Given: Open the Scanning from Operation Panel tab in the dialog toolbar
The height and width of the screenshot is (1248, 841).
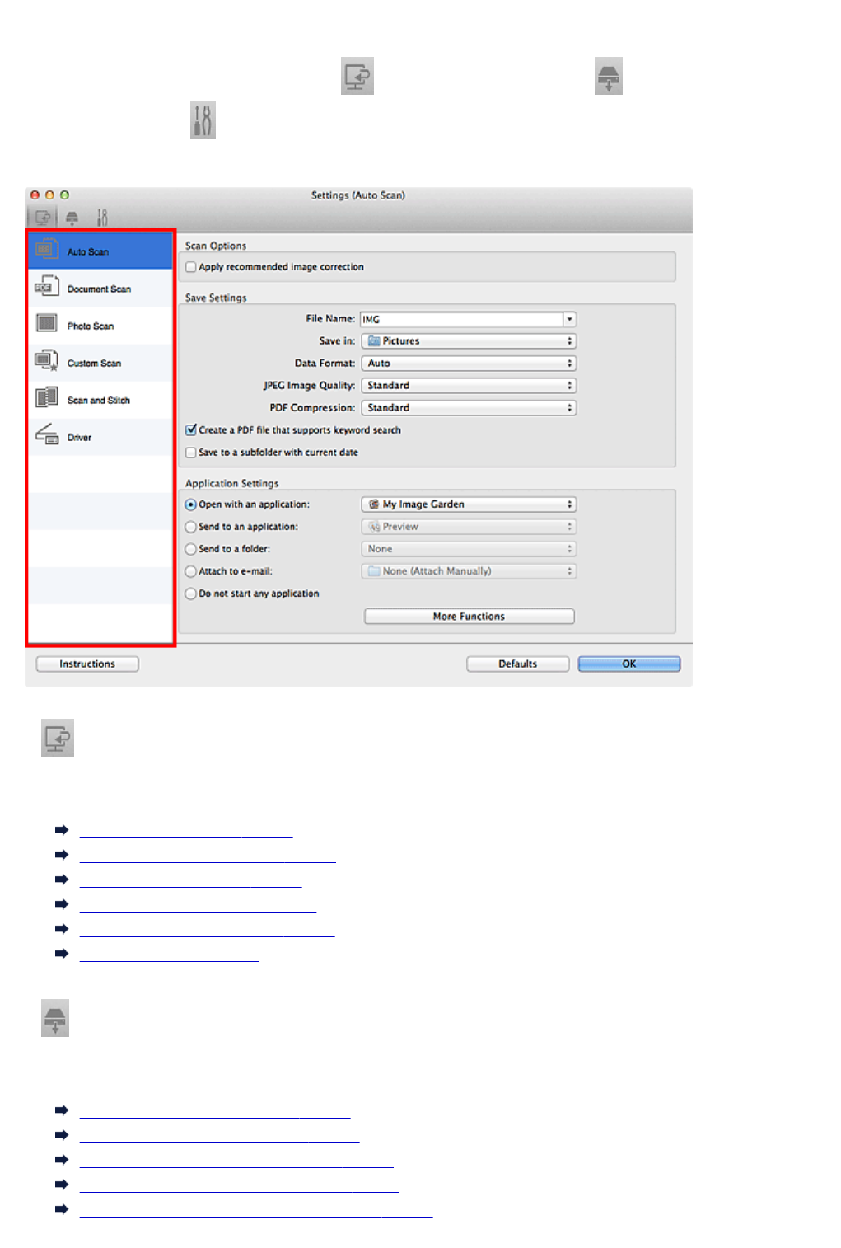Looking at the screenshot, I should click(x=72, y=218).
